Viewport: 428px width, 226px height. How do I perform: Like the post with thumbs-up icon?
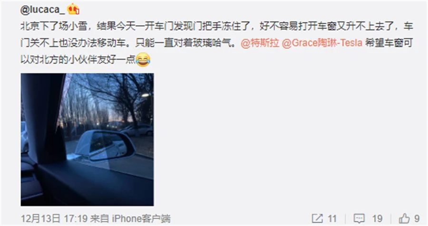404,218
